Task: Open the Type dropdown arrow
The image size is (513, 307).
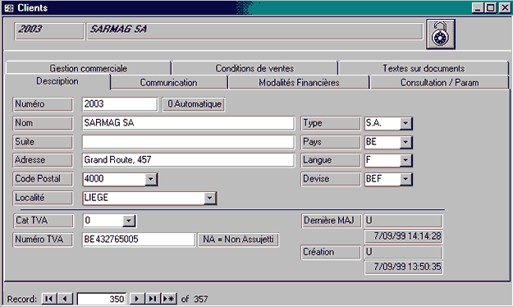Action: 405,123
